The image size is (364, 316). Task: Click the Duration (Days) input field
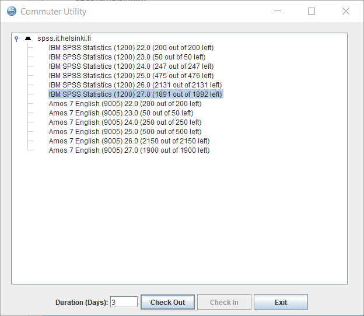coord(124,302)
